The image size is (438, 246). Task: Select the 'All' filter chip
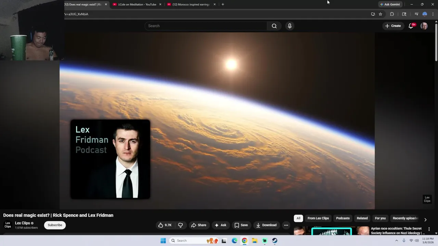coord(298,218)
